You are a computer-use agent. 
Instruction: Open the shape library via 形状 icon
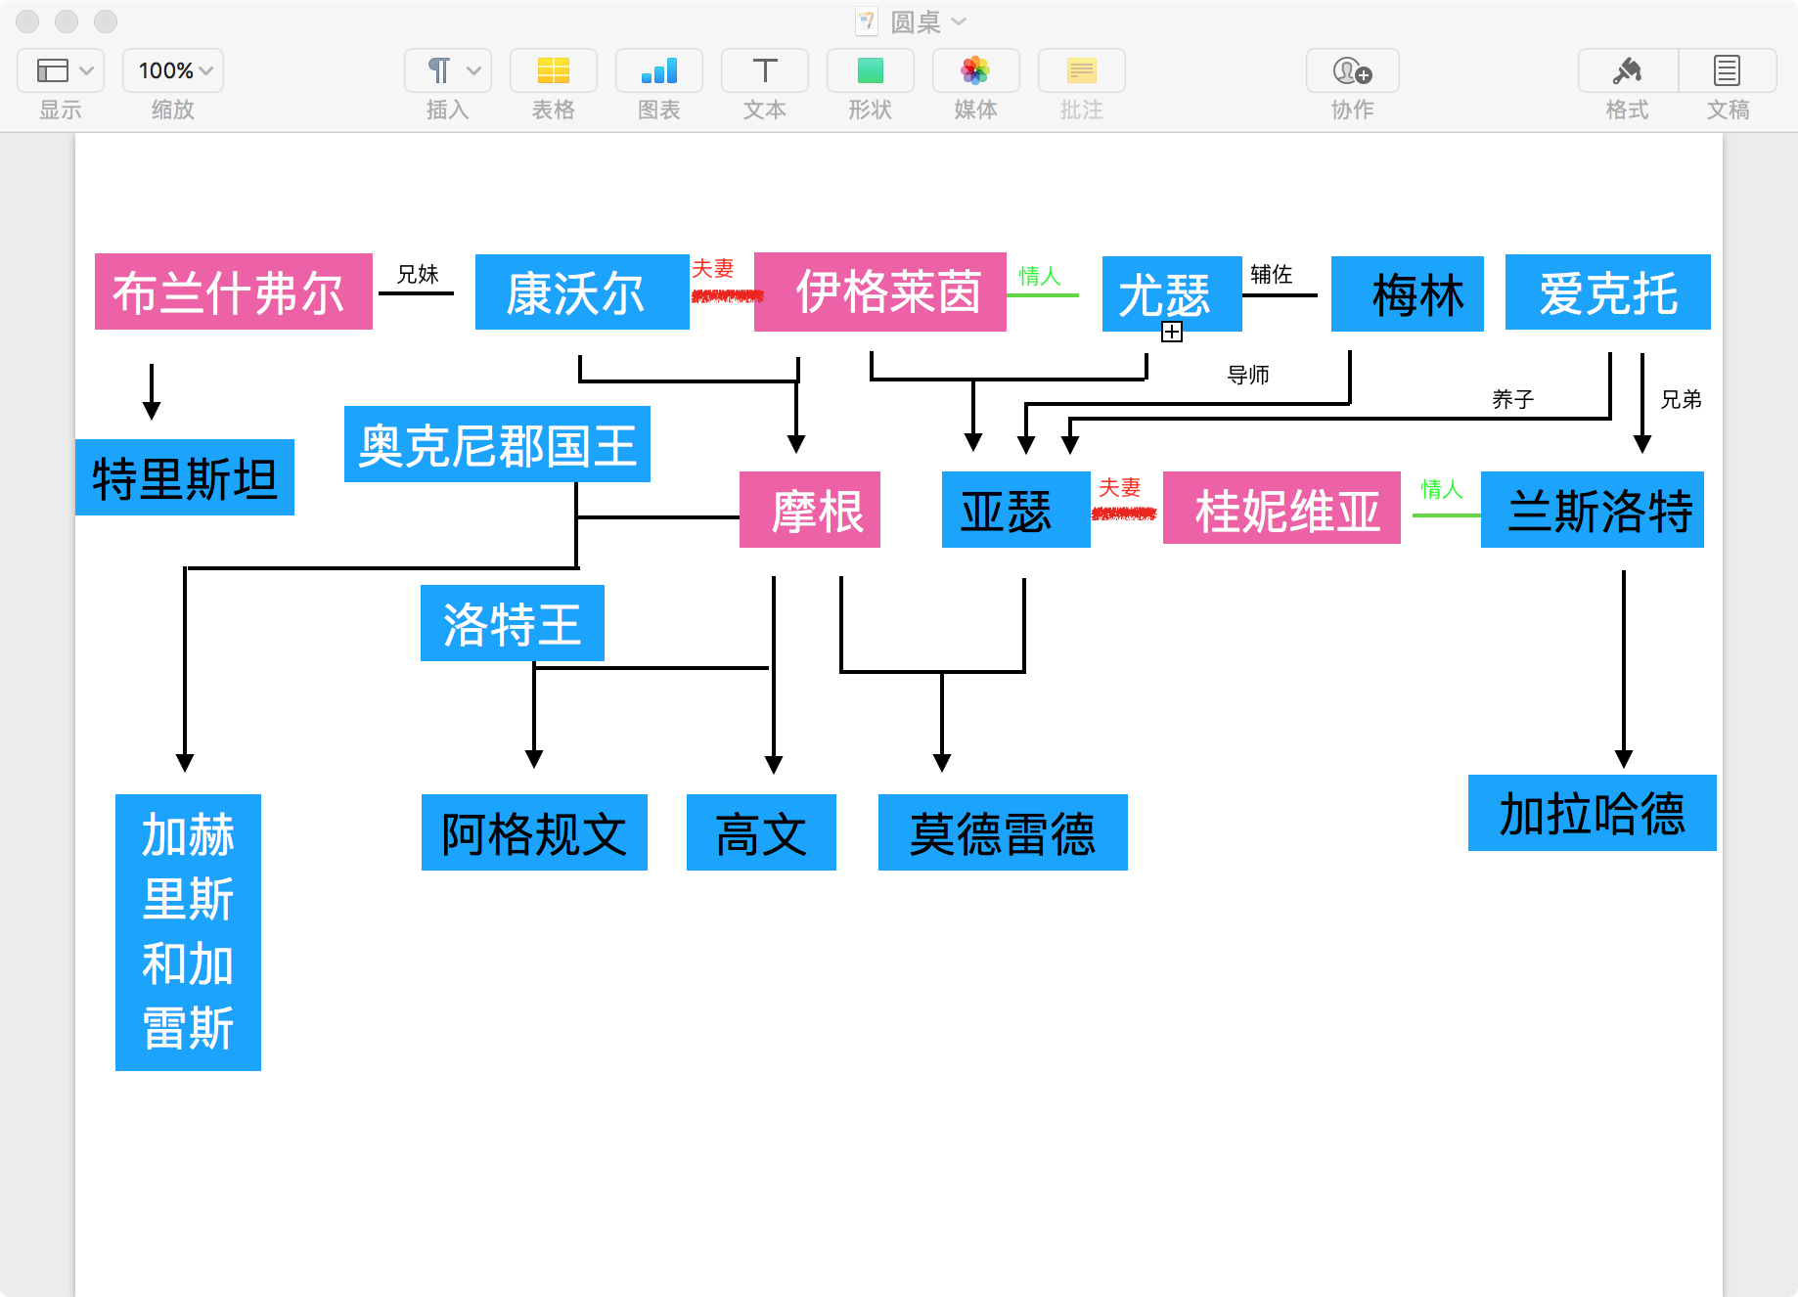click(x=870, y=70)
